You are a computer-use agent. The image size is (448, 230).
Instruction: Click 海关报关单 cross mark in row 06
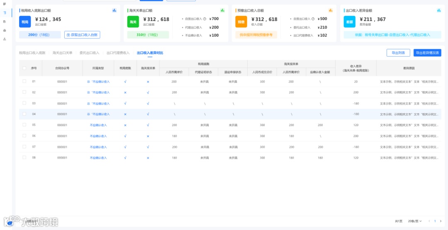click(x=148, y=136)
